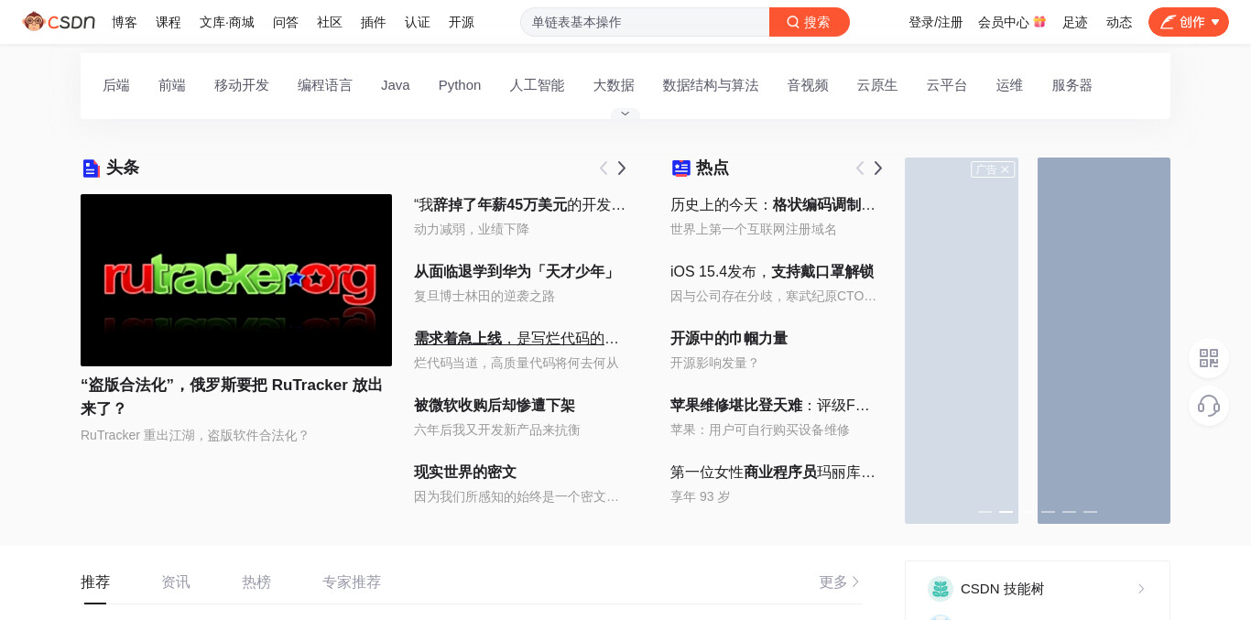Open 历史上的今天 hot article
1251x620 pixels.
pyautogui.click(x=773, y=205)
